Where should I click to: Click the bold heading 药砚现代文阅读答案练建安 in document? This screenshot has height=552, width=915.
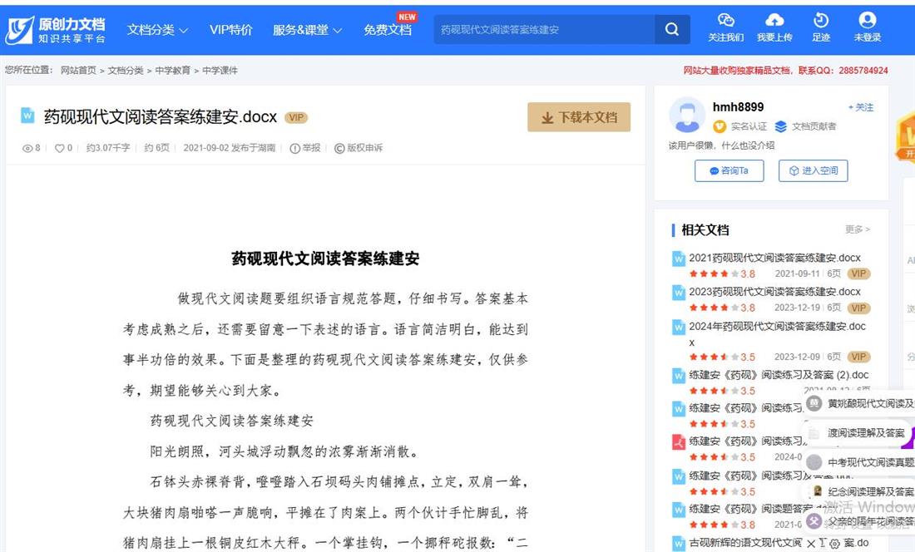tap(325, 259)
